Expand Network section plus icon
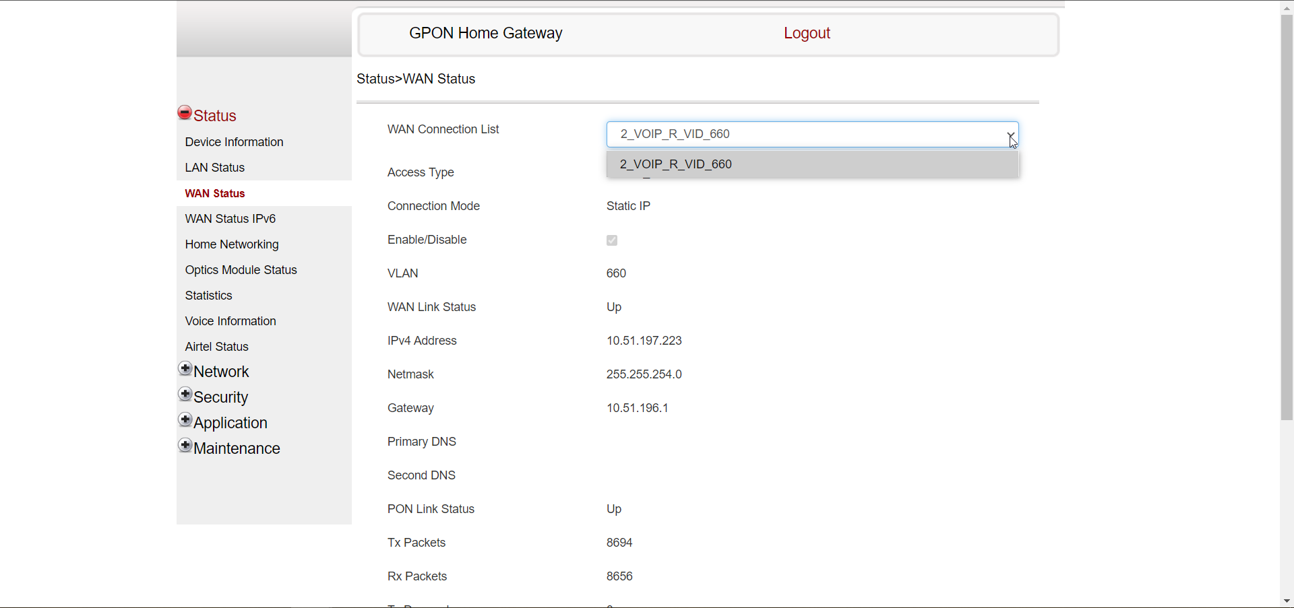This screenshot has height=608, width=1294. click(x=185, y=369)
